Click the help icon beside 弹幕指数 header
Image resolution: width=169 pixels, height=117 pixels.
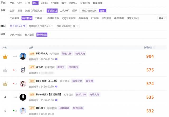(155, 47)
